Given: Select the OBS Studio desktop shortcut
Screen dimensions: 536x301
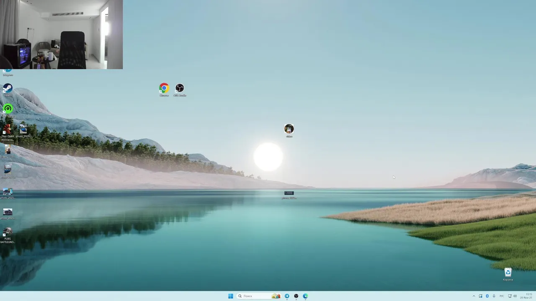Looking at the screenshot, I should pyautogui.click(x=180, y=90).
